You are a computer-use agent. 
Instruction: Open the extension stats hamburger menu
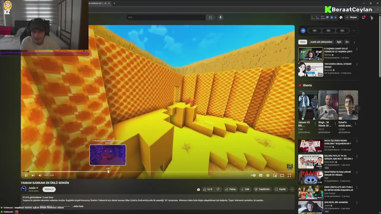(x=335, y=17)
